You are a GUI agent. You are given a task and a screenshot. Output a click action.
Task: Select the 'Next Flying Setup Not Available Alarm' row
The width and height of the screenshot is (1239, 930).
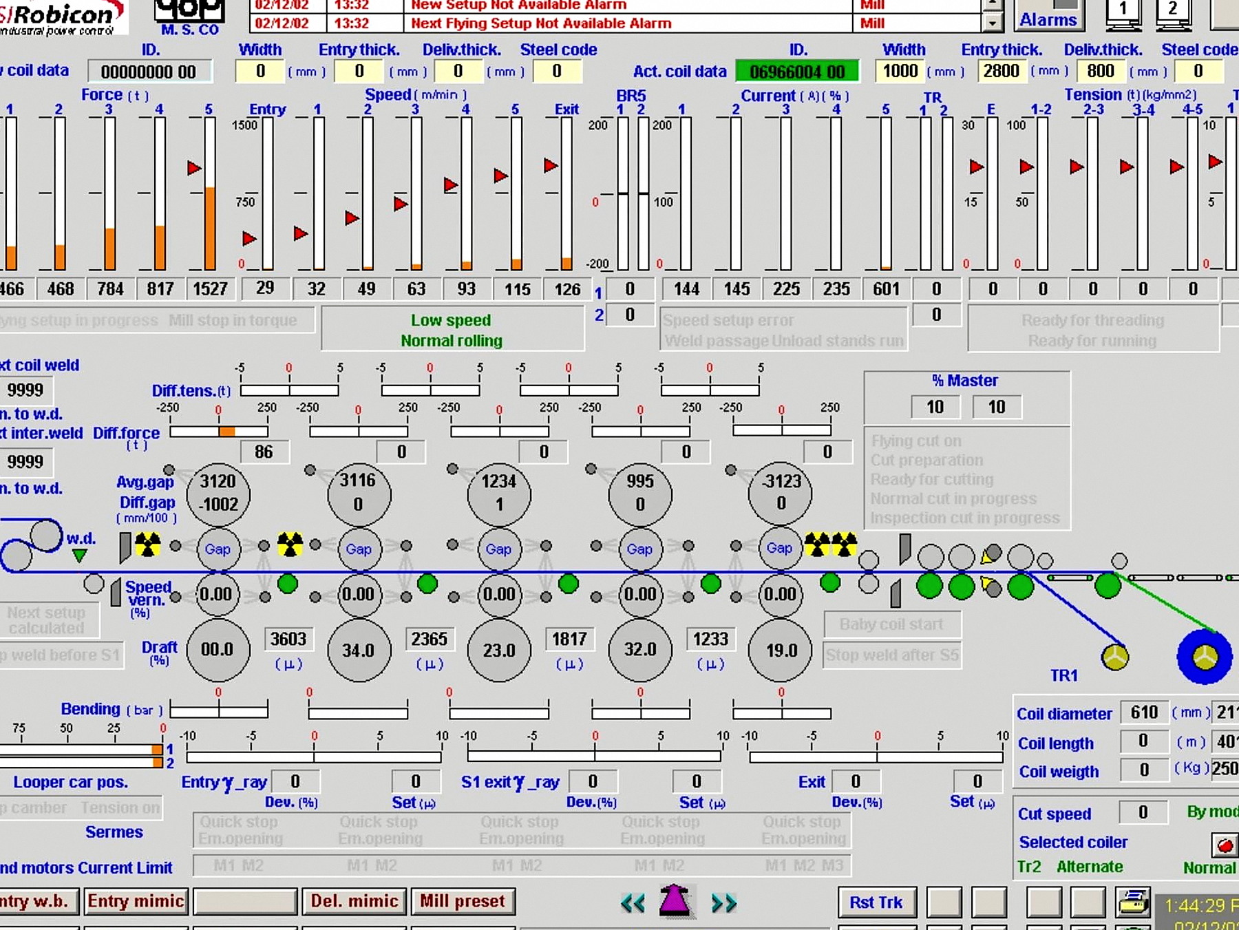pyautogui.click(x=616, y=23)
